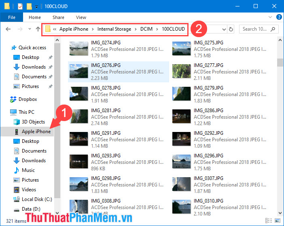Image resolution: width=284 pixels, height=226 pixels.
Task: Click the Properties quick access toolbar icon
Action: click(20, 6)
